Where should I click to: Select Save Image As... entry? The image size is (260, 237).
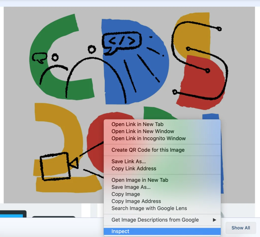[162, 187]
